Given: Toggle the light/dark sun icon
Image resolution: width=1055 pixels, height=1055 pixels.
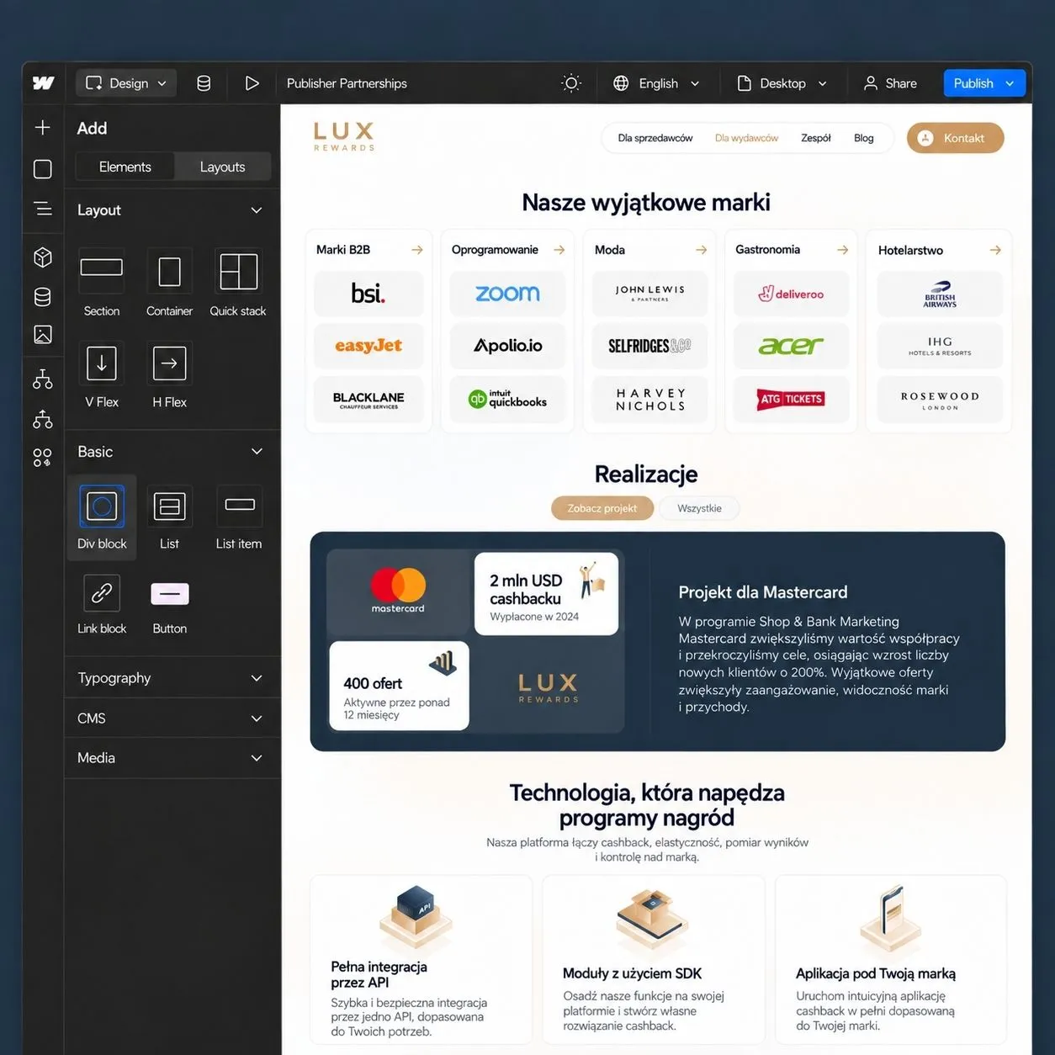Looking at the screenshot, I should click(571, 82).
